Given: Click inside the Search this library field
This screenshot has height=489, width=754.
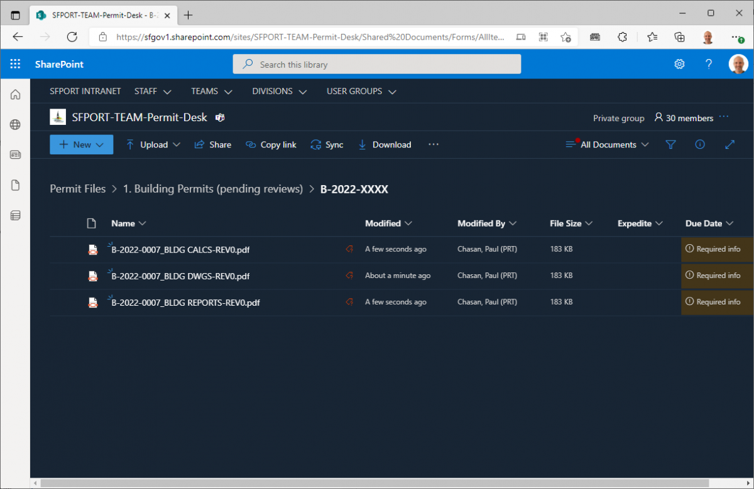Looking at the screenshot, I should coord(377,64).
